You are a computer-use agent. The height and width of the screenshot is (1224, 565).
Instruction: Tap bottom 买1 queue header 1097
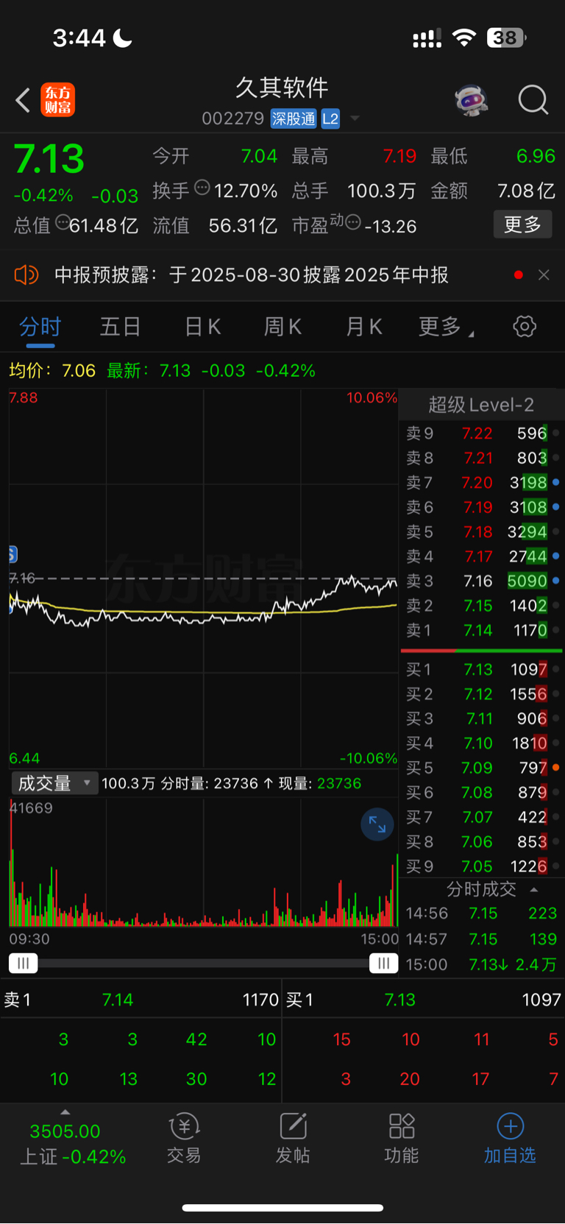(424, 1000)
